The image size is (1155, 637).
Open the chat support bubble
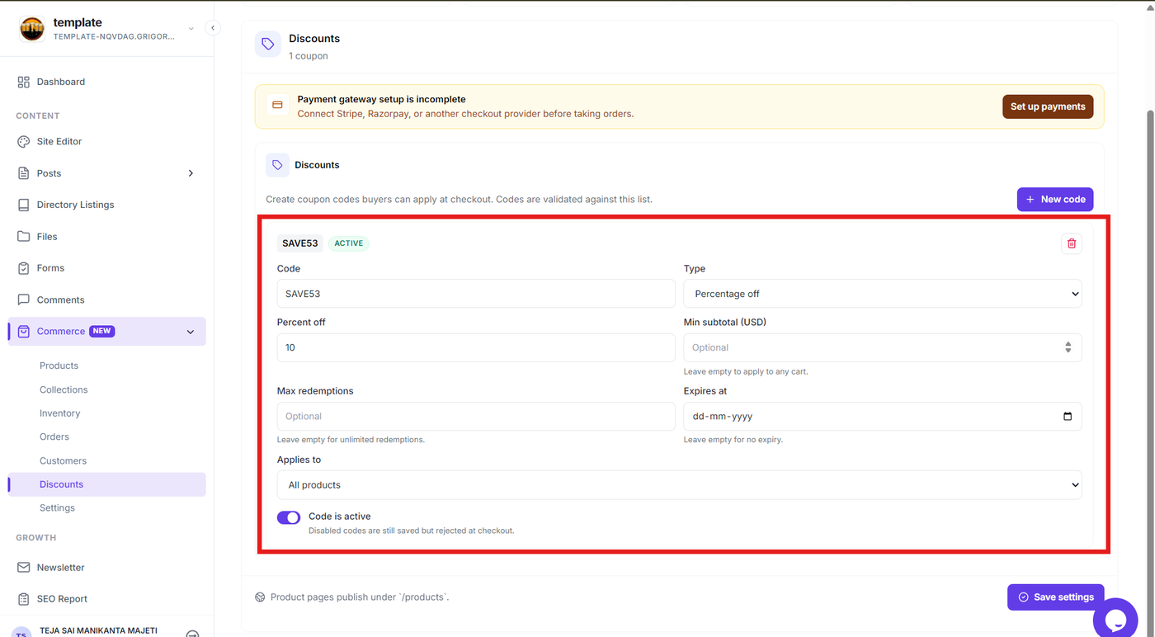pos(1115,619)
